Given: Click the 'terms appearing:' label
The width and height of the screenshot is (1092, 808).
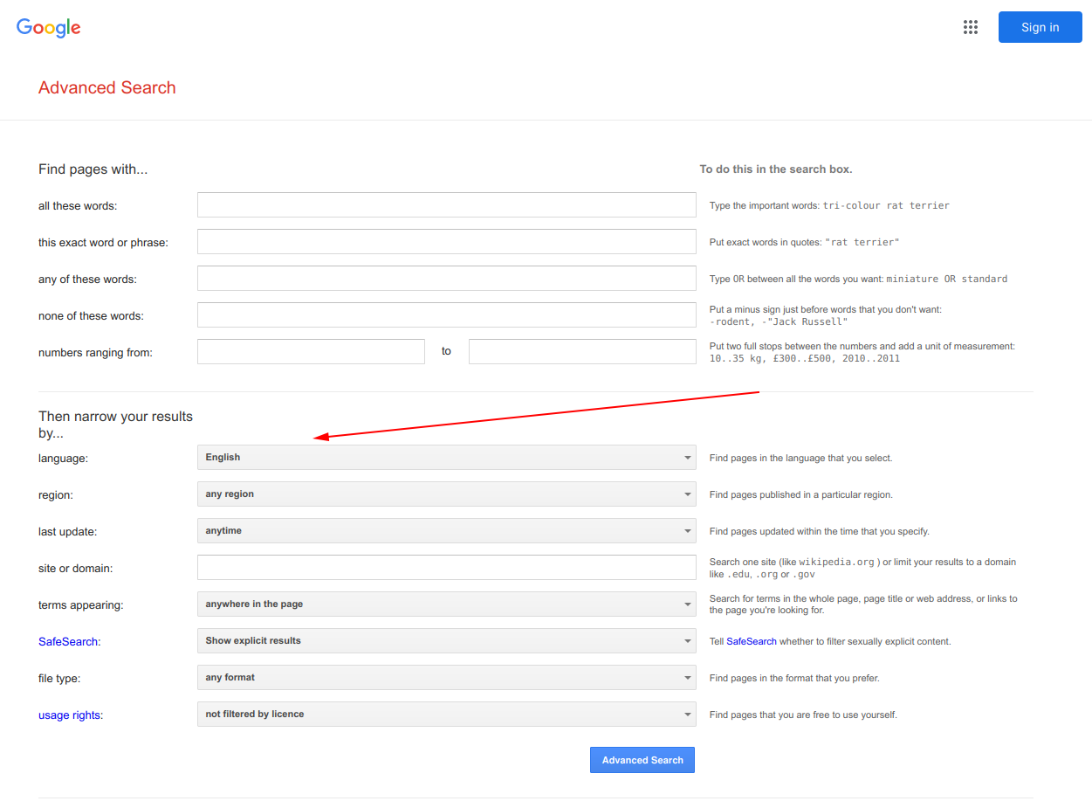Looking at the screenshot, I should (81, 604).
